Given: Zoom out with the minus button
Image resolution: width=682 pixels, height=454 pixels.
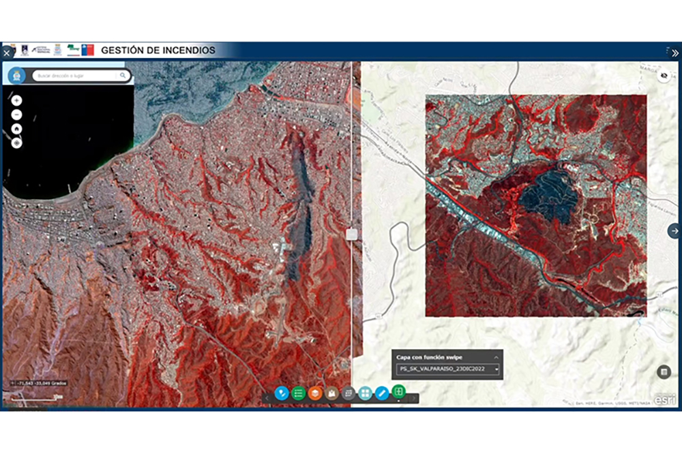Looking at the screenshot, I should coord(16,115).
